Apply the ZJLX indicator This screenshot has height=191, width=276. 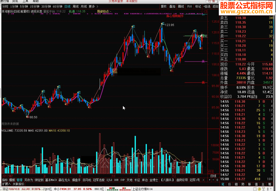coord(109,180)
